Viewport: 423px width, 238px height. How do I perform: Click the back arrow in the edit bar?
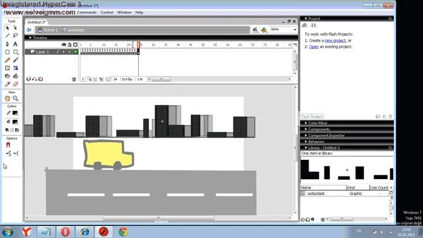click(x=29, y=30)
